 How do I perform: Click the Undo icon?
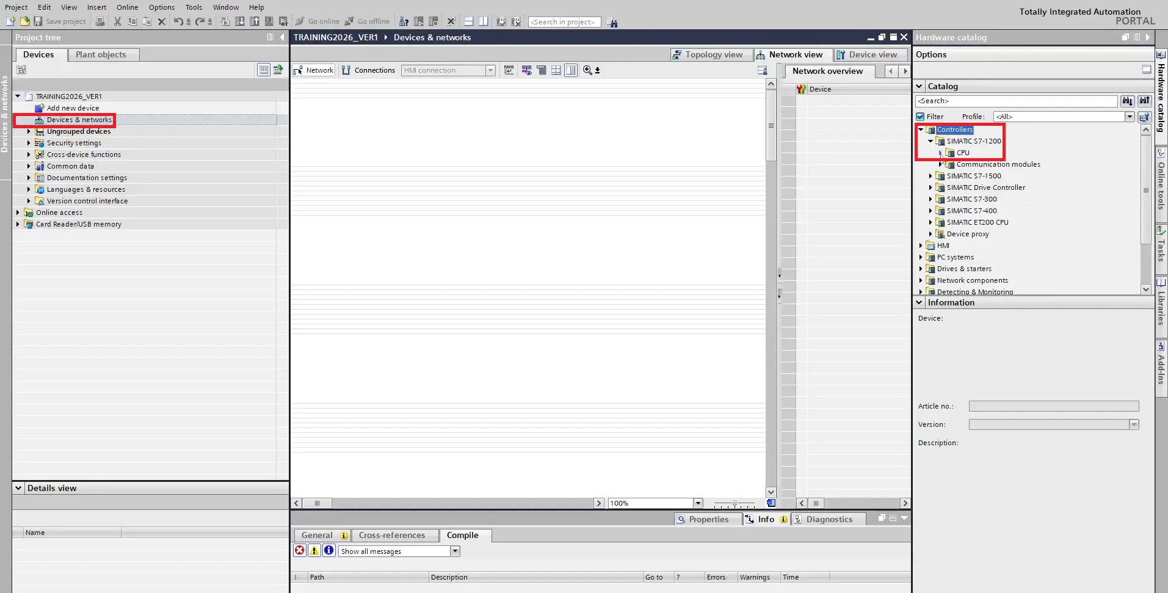178,21
